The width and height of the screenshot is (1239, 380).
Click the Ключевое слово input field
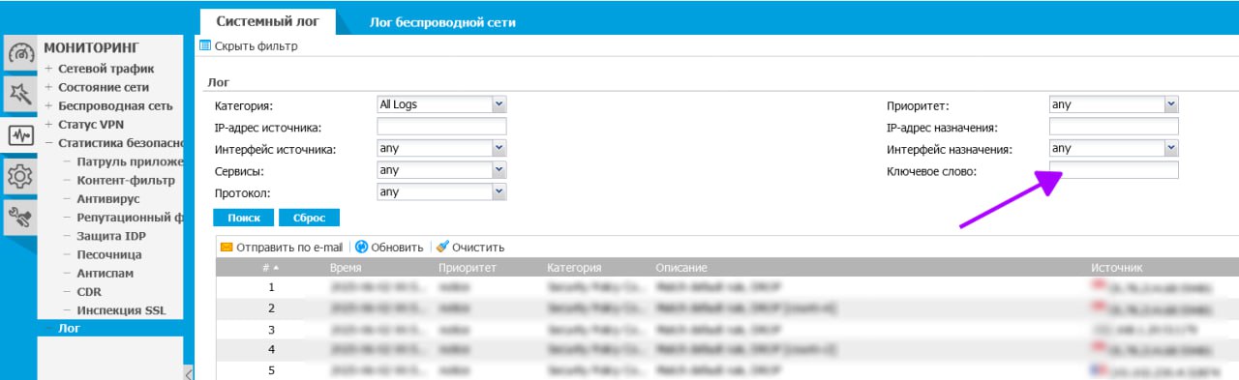pyautogui.click(x=1113, y=170)
